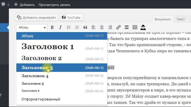Select Заголовок 2 format
Viewport: 191px width, 107px height.
62,58
